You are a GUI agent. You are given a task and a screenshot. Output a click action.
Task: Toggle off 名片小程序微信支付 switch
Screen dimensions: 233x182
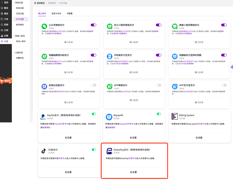pos(159,25)
